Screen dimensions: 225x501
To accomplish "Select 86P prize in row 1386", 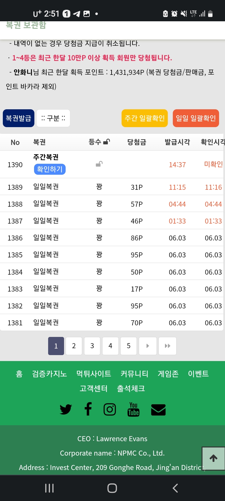I will pos(137,238).
